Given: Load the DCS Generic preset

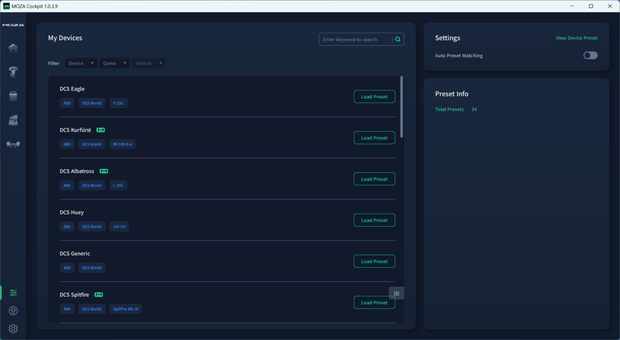Looking at the screenshot, I should (374, 261).
